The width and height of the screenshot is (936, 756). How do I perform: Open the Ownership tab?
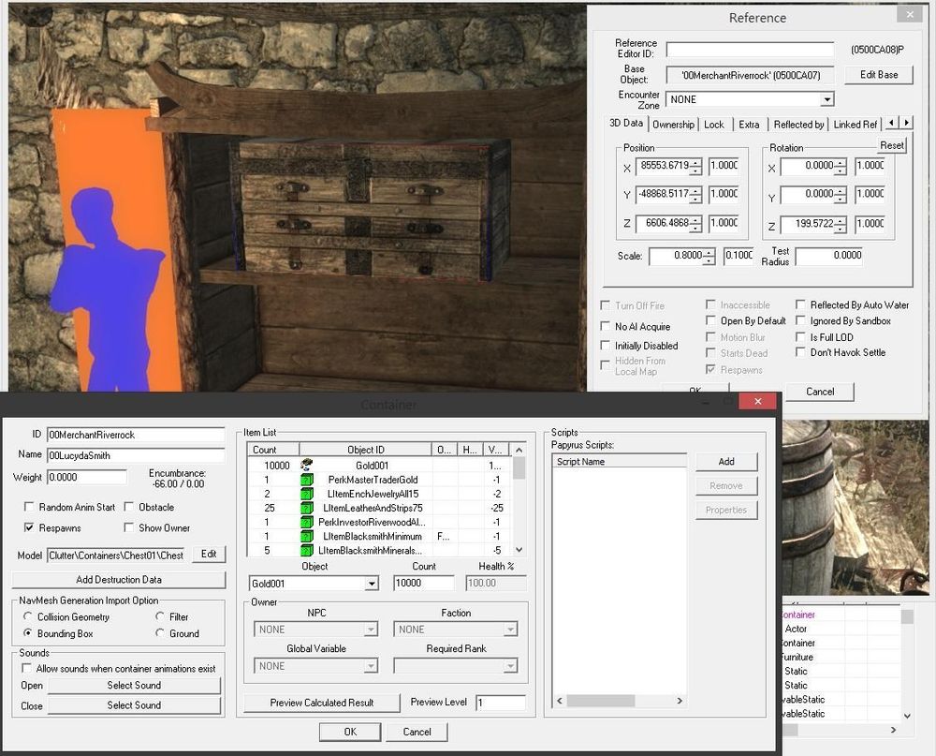pyautogui.click(x=673, y=125)
